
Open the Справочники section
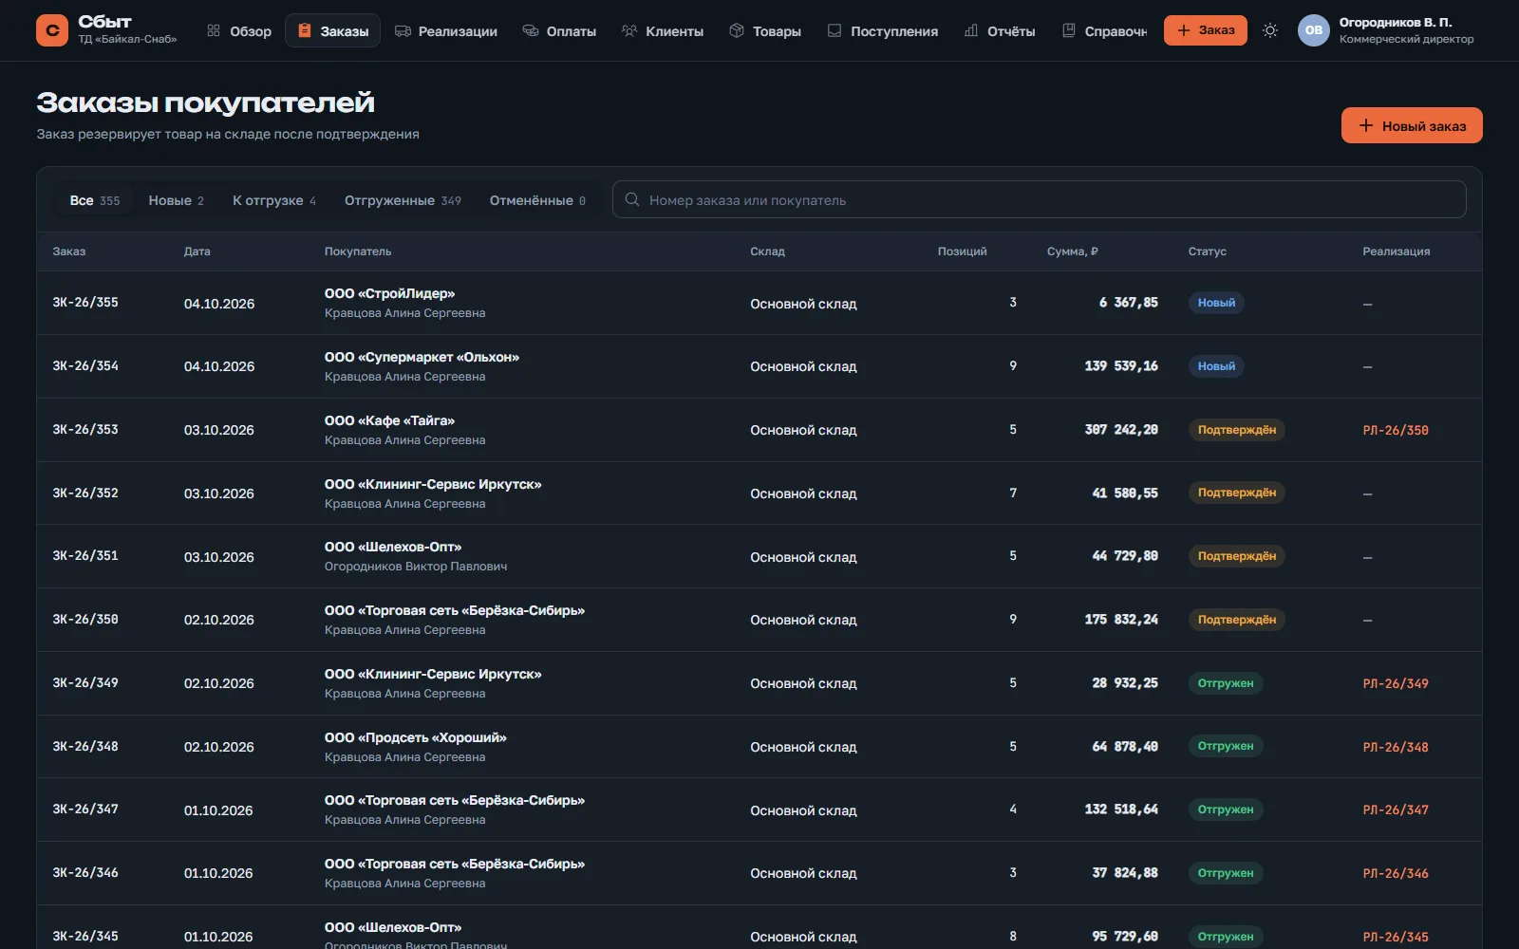point(1104,31)
